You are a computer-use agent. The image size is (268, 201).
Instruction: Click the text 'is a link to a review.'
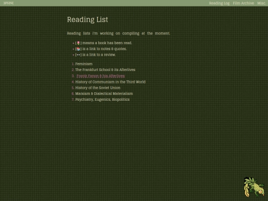pyautogui.click(x=99, y=55)
